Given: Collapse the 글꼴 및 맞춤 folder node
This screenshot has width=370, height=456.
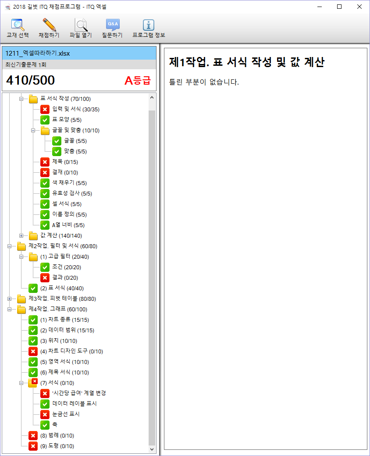Looking at the screenshot, I should click(33, 131).
